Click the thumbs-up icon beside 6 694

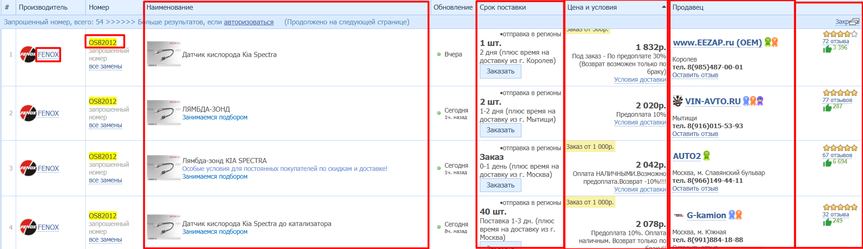click(828, 162)
